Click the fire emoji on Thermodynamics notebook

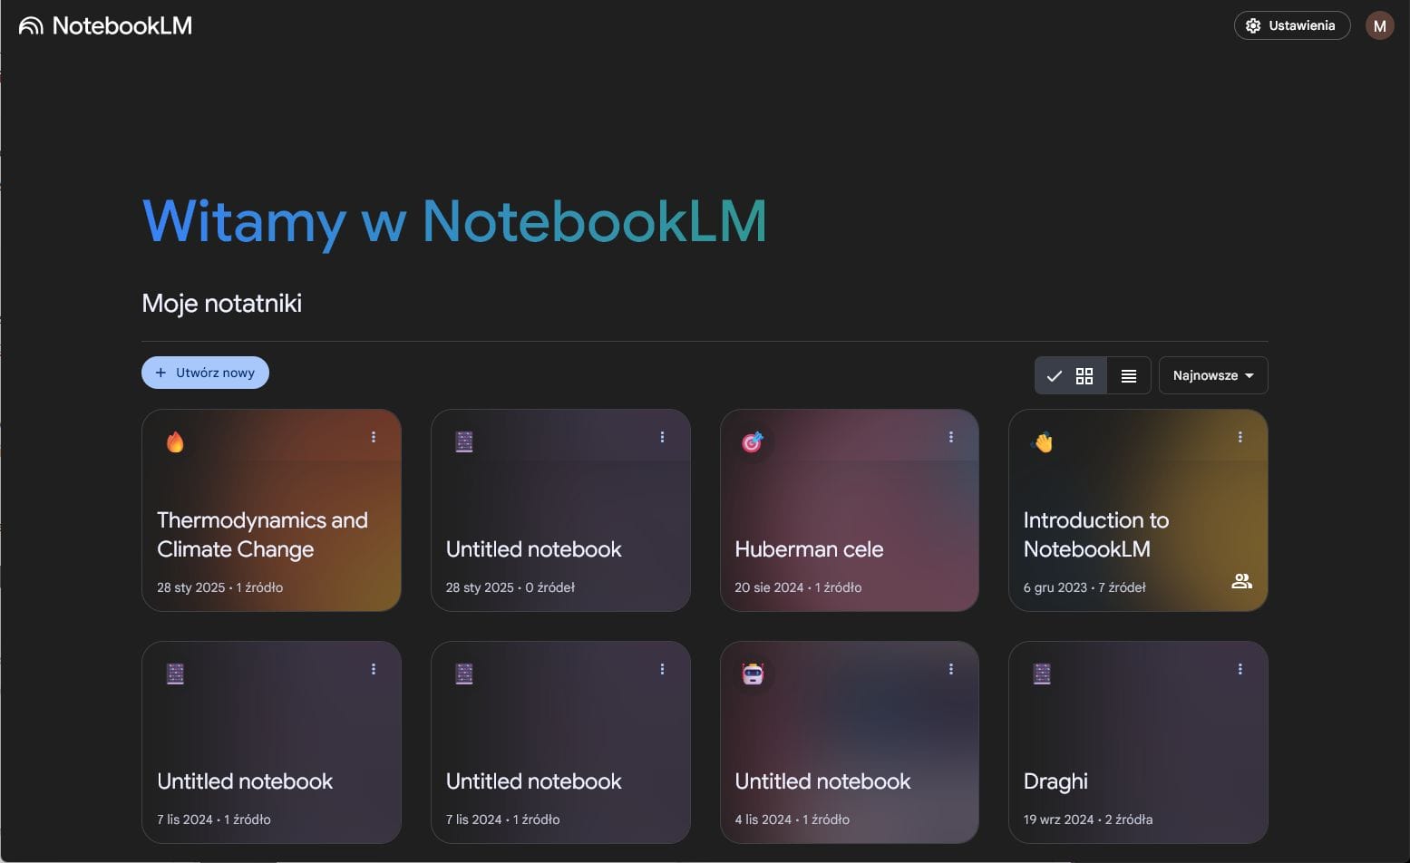(175, 441)
